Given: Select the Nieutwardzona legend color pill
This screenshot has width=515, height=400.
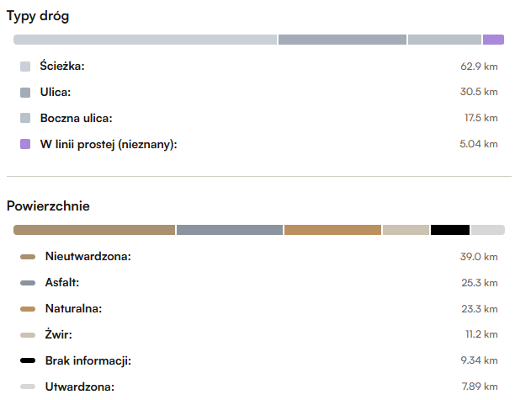Looking at the screenshot, I should coord(28,257).
